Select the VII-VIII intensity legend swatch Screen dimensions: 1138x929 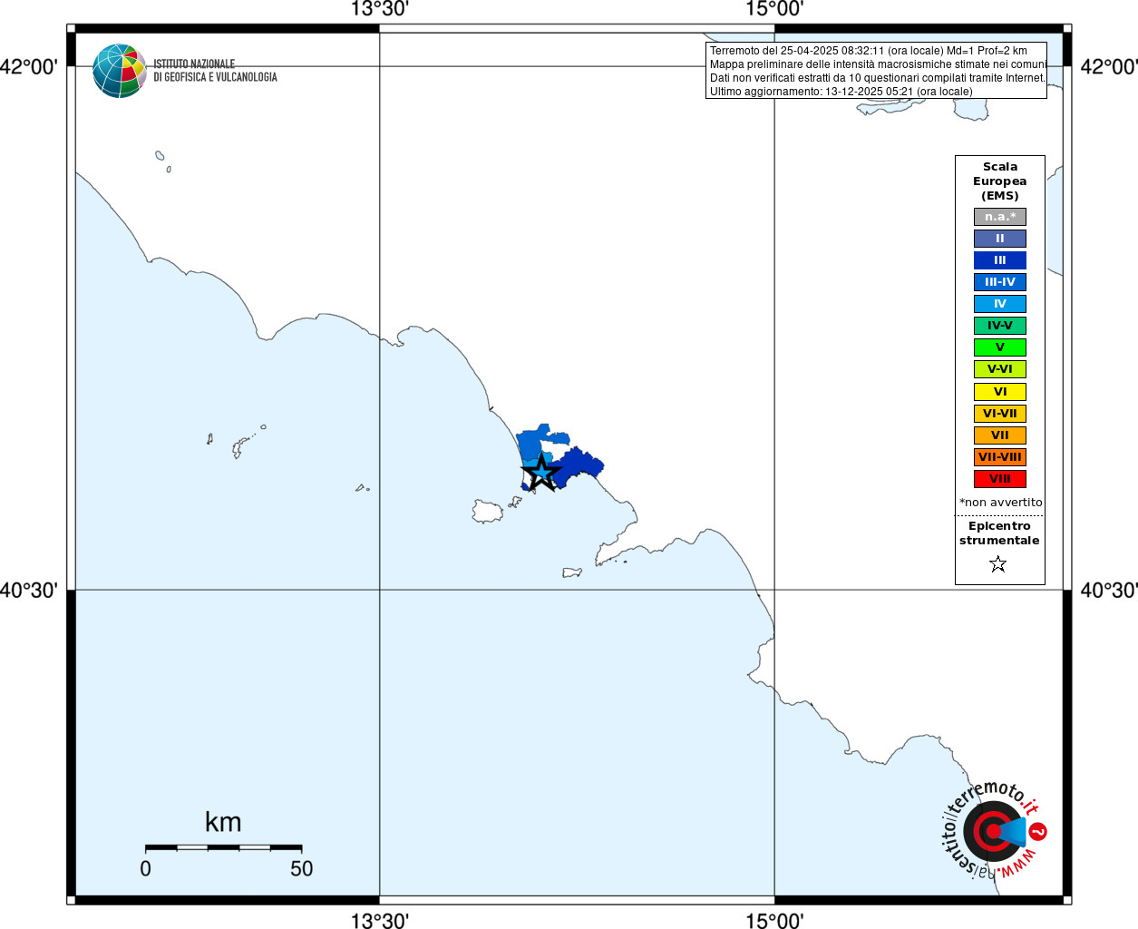(1000, 457)
